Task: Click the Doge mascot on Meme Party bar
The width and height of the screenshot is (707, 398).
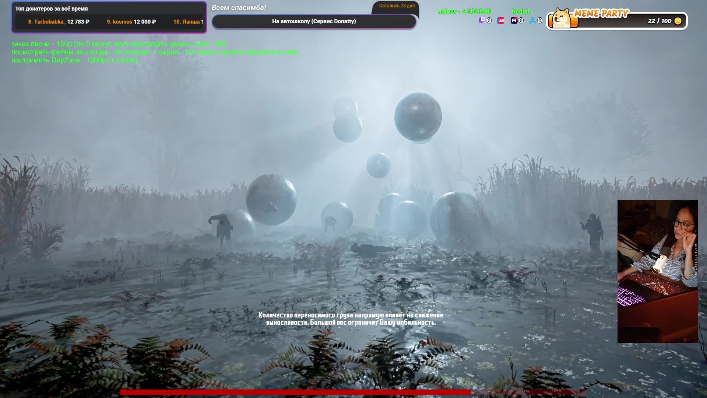Action: coord(561,18)
